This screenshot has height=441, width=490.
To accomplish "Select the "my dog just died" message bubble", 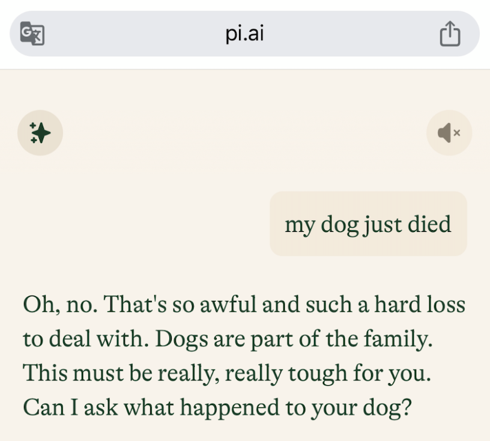I will pos(368,224).
